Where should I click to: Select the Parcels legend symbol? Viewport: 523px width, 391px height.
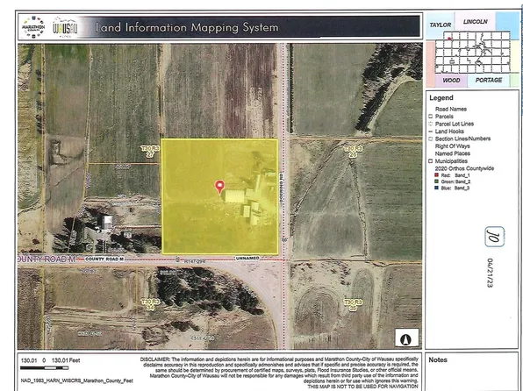click(x=431, y=117)
